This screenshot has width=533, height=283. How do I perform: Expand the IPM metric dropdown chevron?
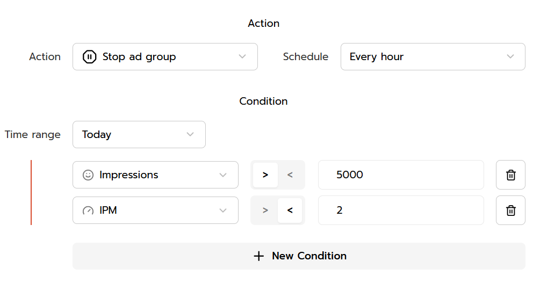(x=223, y=211)
